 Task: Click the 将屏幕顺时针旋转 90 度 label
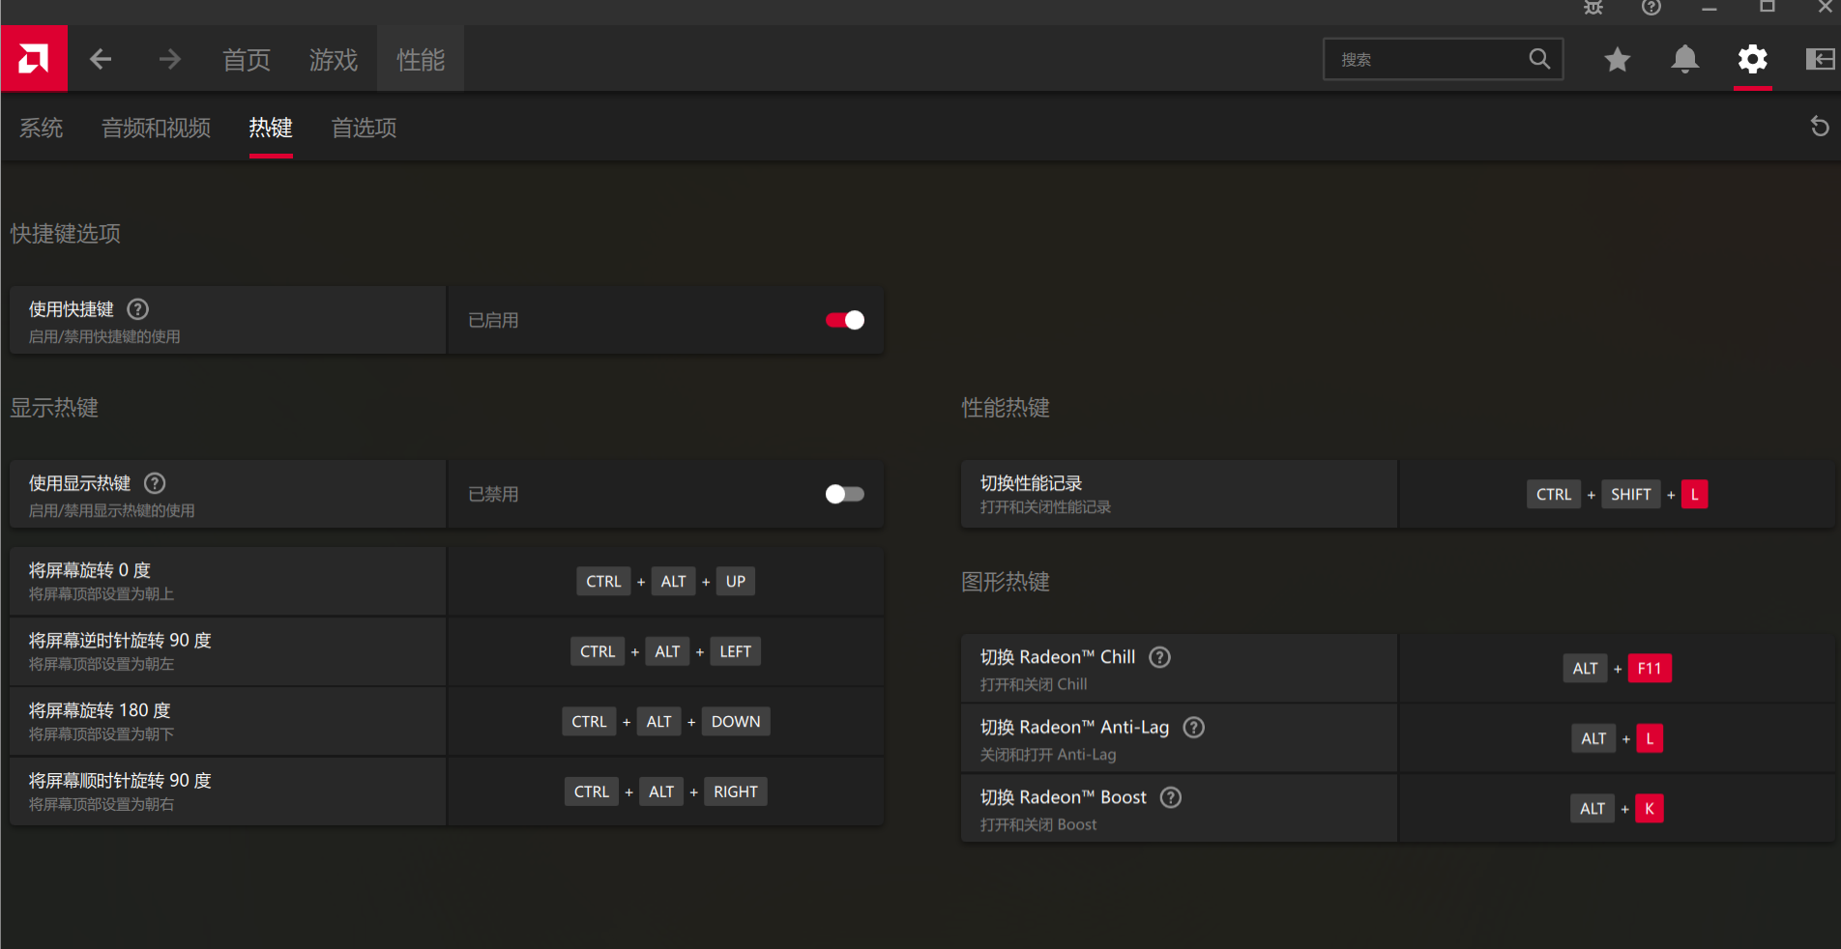click(x=120, y=781)
